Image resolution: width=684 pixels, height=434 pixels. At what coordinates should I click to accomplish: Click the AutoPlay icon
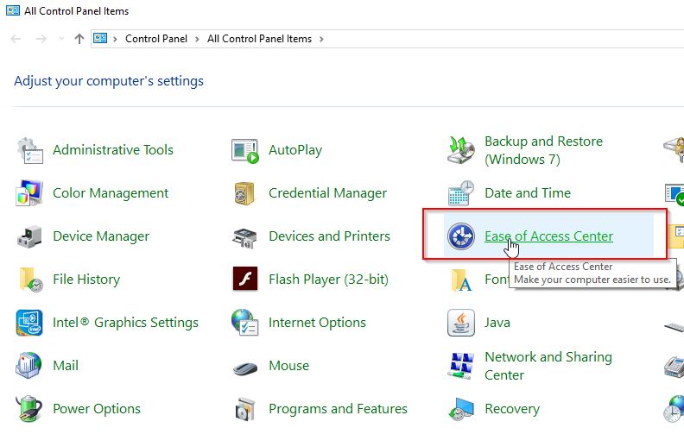tap(244, 151)
